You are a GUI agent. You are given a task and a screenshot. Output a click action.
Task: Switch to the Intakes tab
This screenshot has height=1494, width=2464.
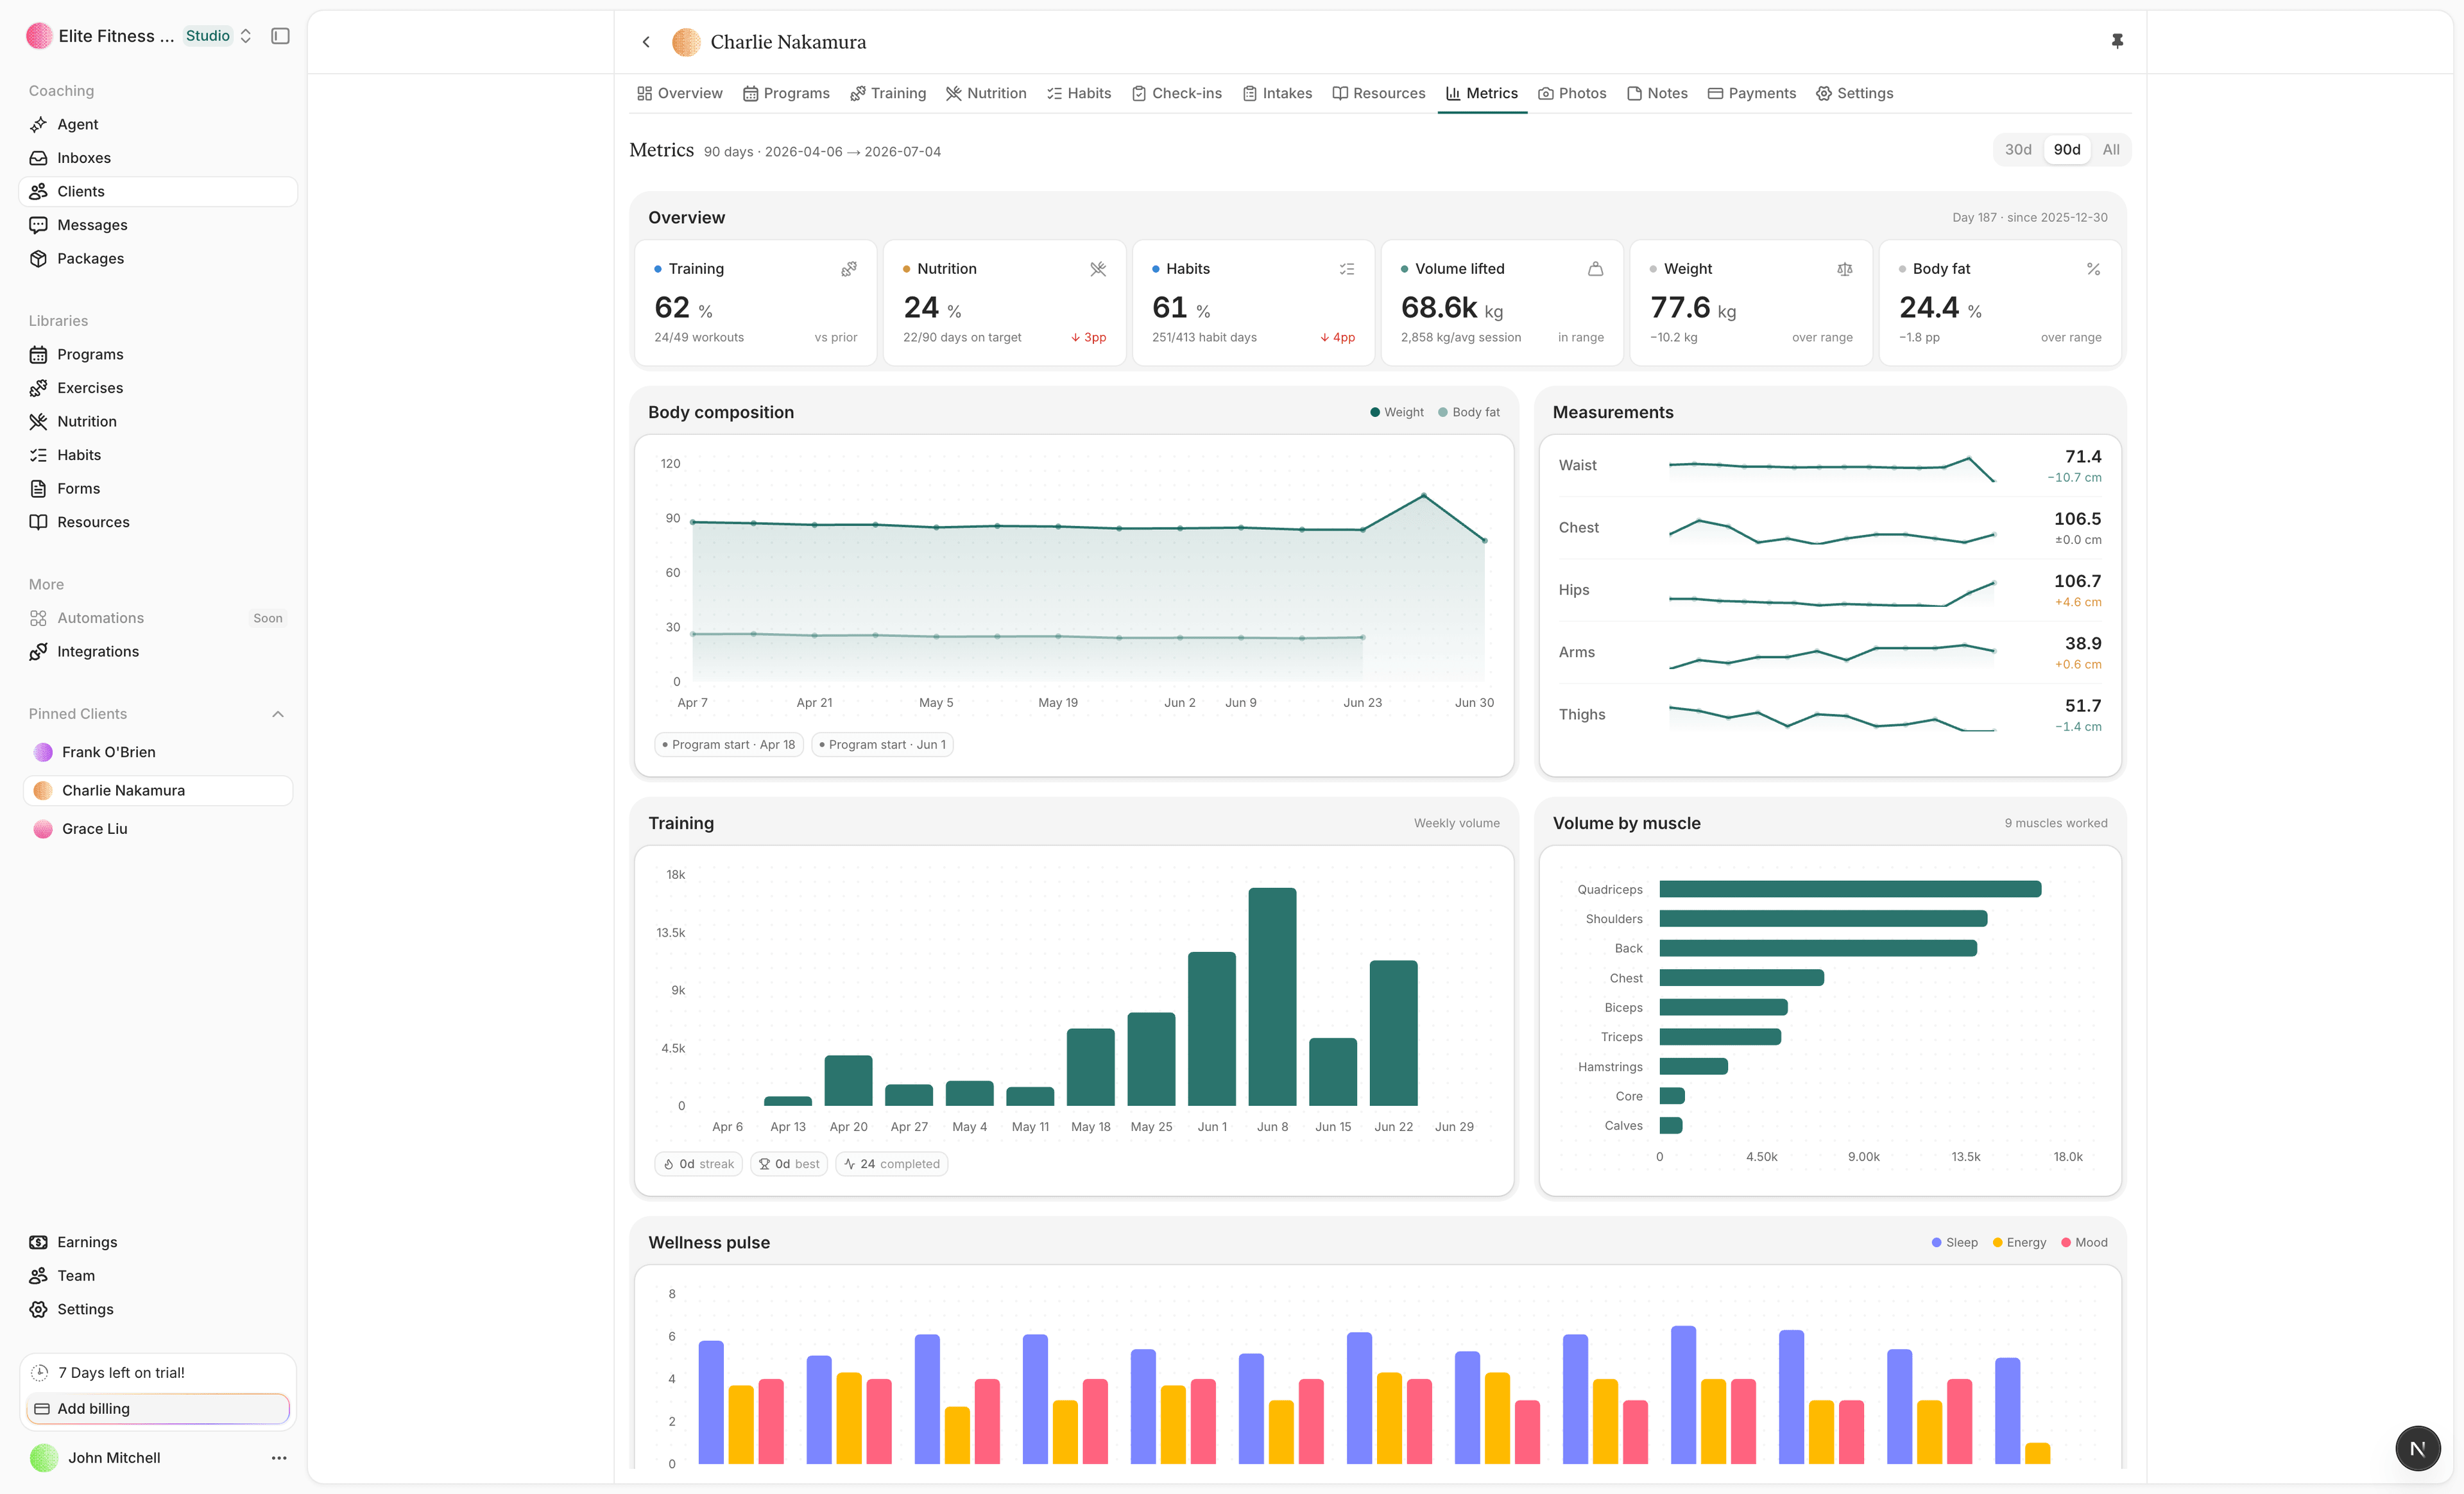1277,93
